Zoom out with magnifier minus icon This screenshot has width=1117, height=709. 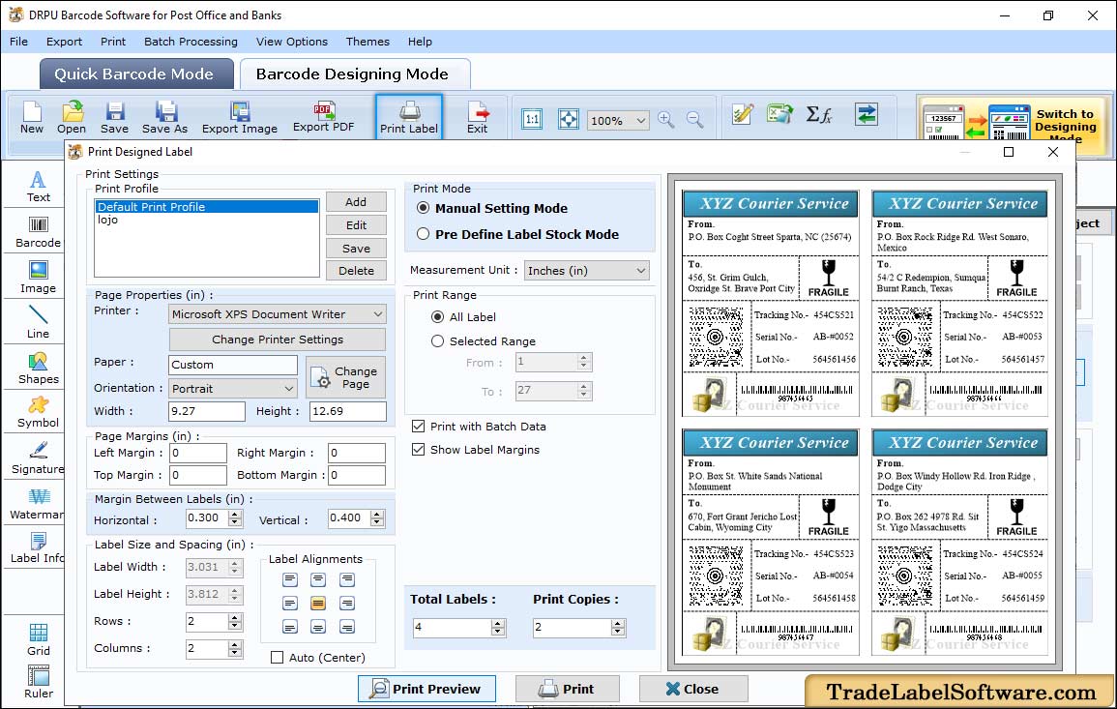694,119
